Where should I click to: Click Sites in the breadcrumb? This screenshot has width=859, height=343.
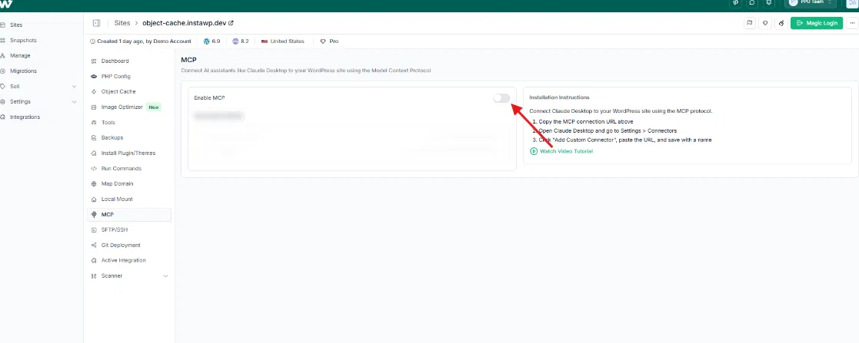tap(122, 23)
